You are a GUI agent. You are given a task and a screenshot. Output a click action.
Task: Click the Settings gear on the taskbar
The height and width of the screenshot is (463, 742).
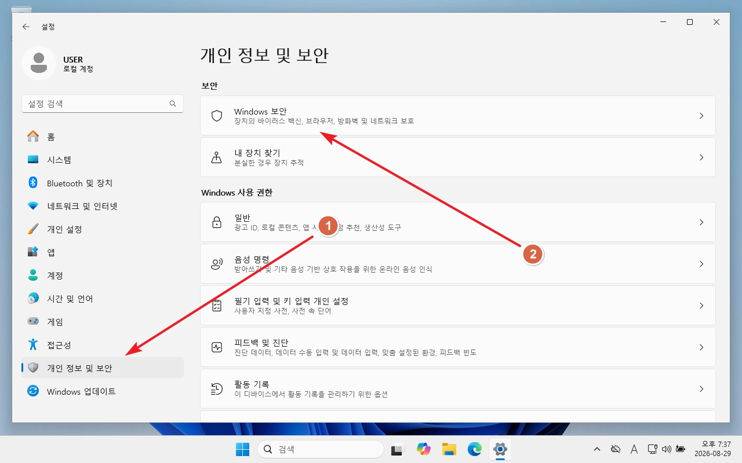point(500,449)
